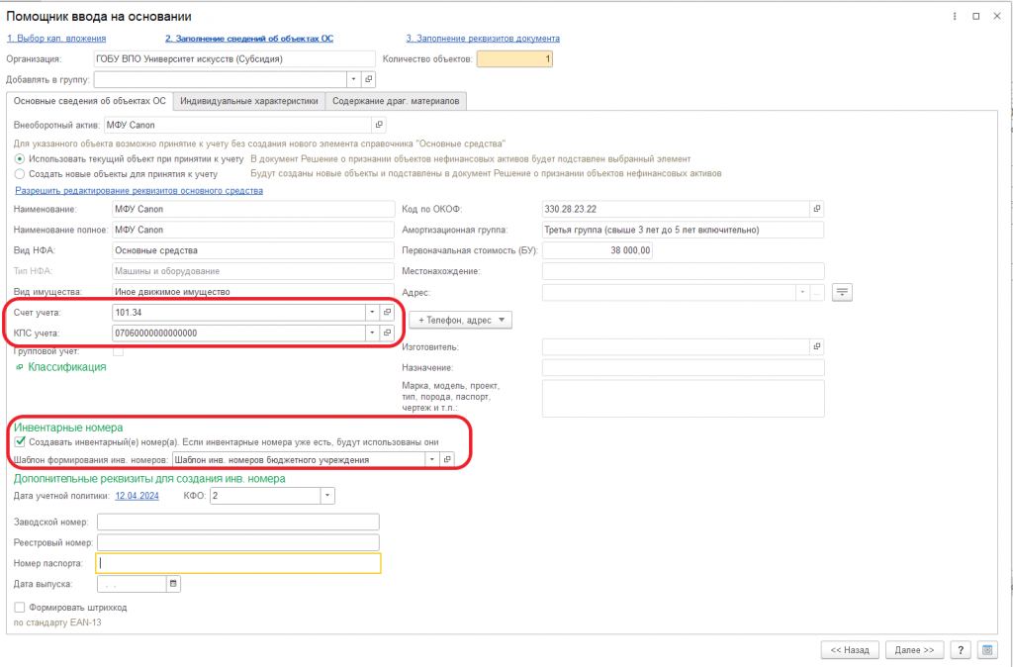
Task: Expand the 'Добавлять в группу' dropdown
Action: [354, 79]
